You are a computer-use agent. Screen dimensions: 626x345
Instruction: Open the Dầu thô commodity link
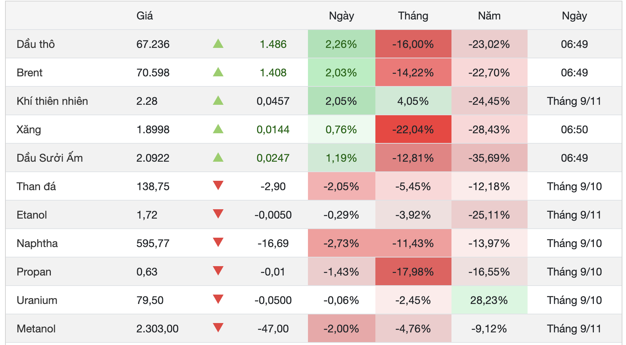pyautogui.click(x=36, y=44)
